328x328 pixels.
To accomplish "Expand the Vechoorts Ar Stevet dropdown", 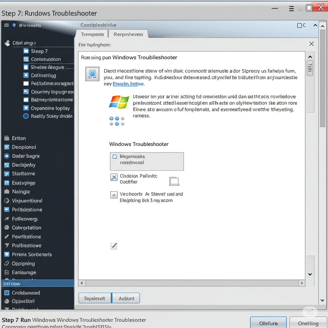I will tap(114, 195).
